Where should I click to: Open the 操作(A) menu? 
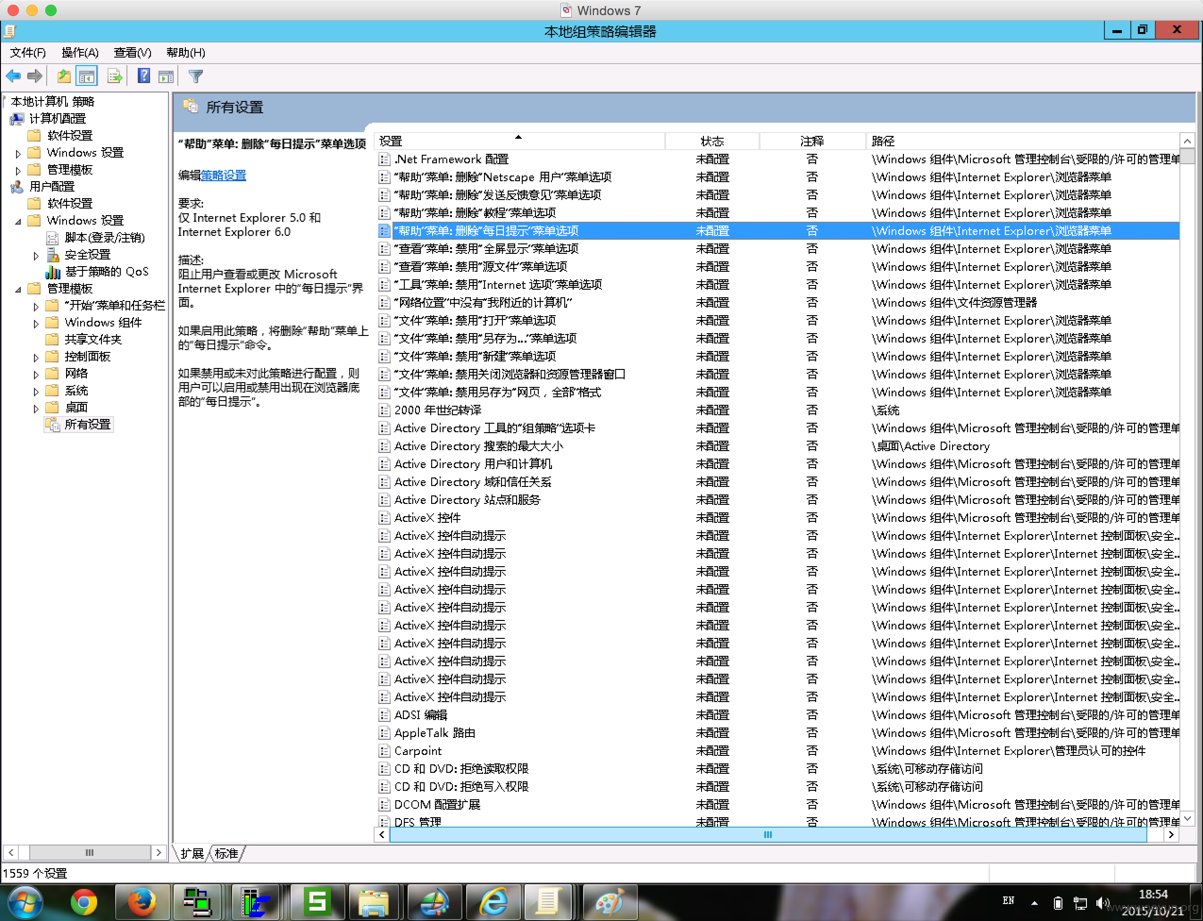coord(80,53)
